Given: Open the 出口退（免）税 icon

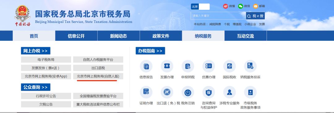Looking at the screenshot, I should pos(167,92).
